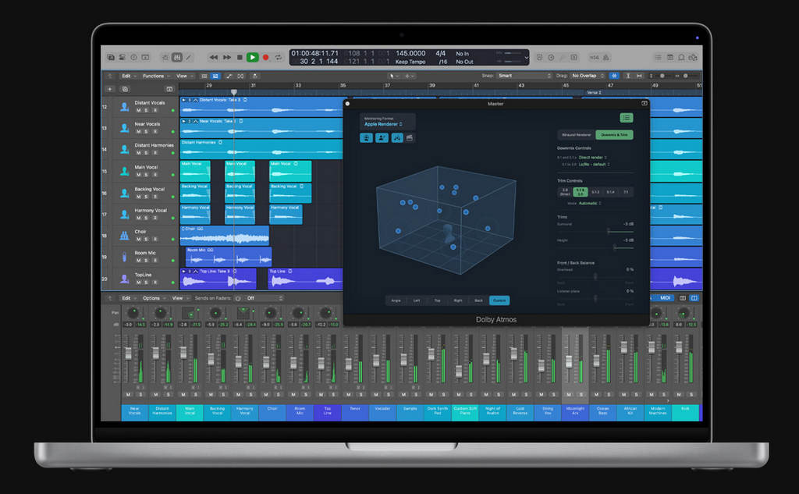Click the mixer MIDI filter button
The width and height of the screenshot is (799, 494).
(x=665, y=298)
